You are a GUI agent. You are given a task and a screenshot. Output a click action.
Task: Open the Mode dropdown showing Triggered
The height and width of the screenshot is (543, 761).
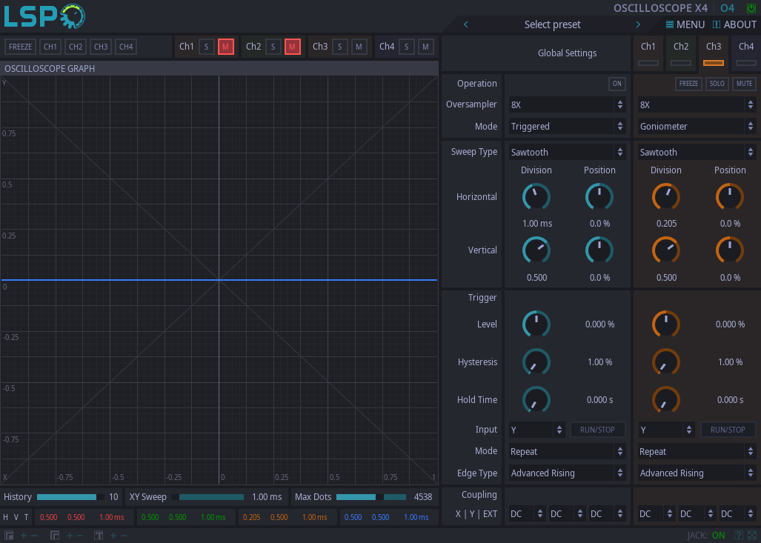point(567,126)
